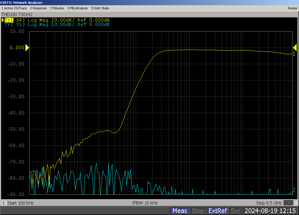Click the right yellow reference level triangle
This screenshot has width=299, height=215.
click(x=295, y=47)
